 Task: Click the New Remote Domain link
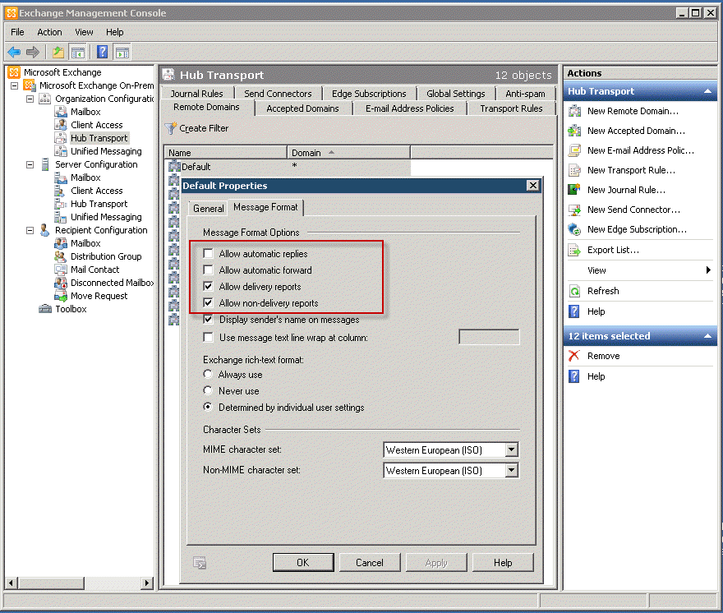[633, 111]
